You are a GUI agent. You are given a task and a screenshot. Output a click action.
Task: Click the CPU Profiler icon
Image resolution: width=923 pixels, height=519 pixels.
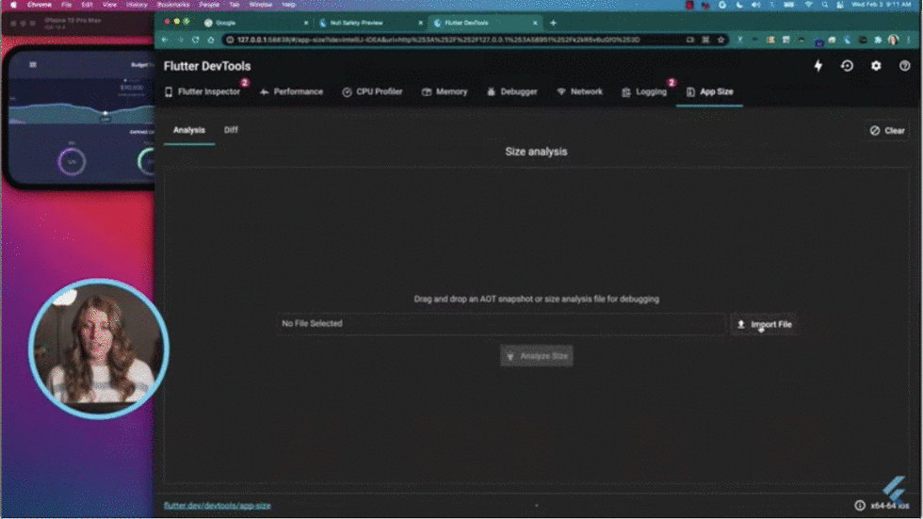tap(347, 91)
